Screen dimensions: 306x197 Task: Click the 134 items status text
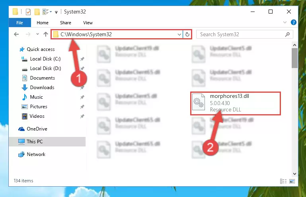23,181
